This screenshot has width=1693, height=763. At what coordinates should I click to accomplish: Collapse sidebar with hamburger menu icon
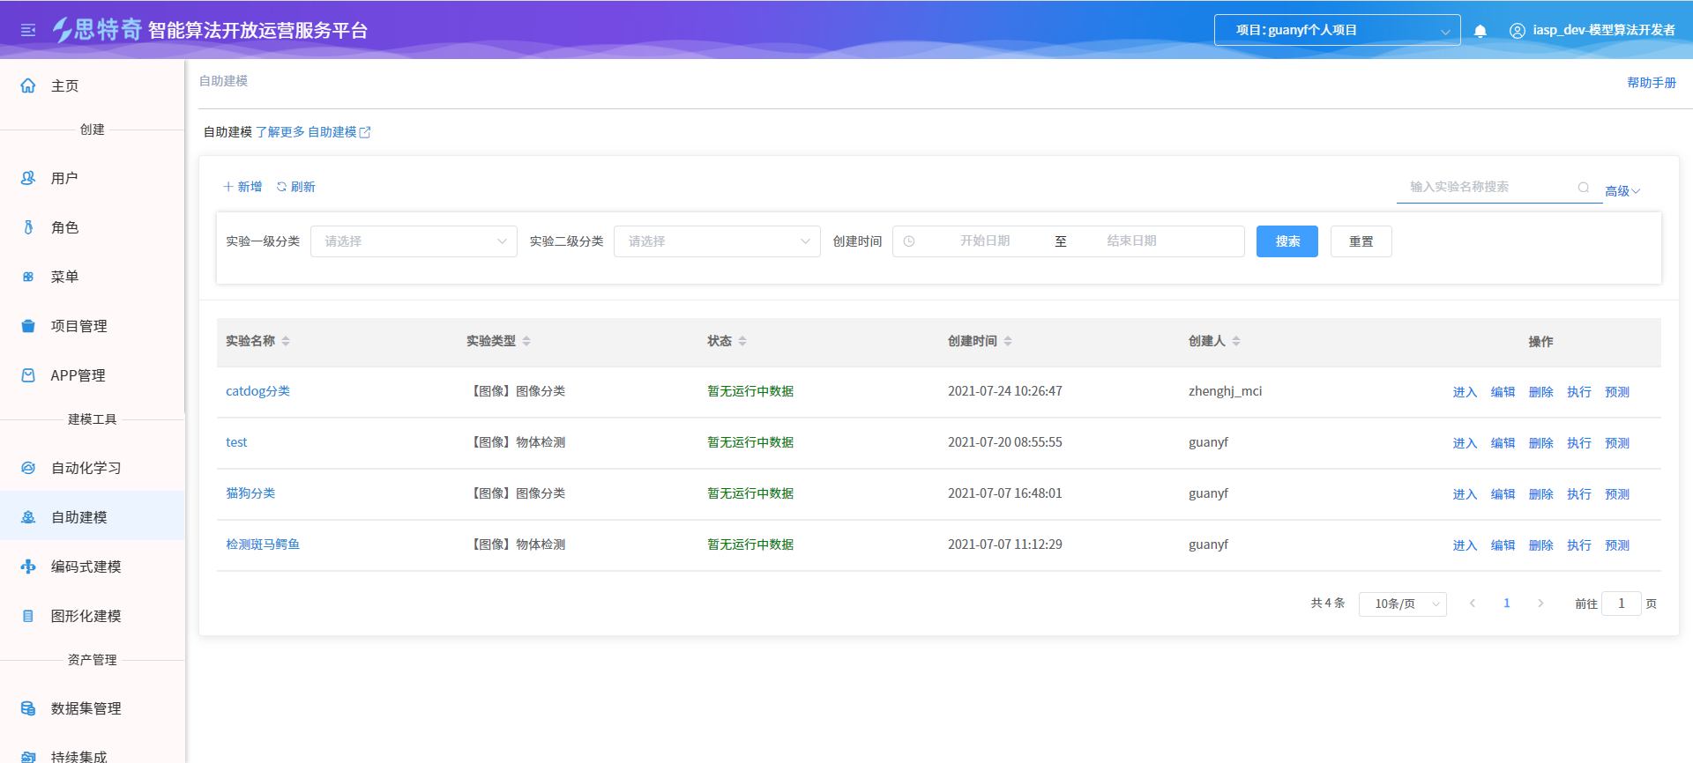(28, 30)
